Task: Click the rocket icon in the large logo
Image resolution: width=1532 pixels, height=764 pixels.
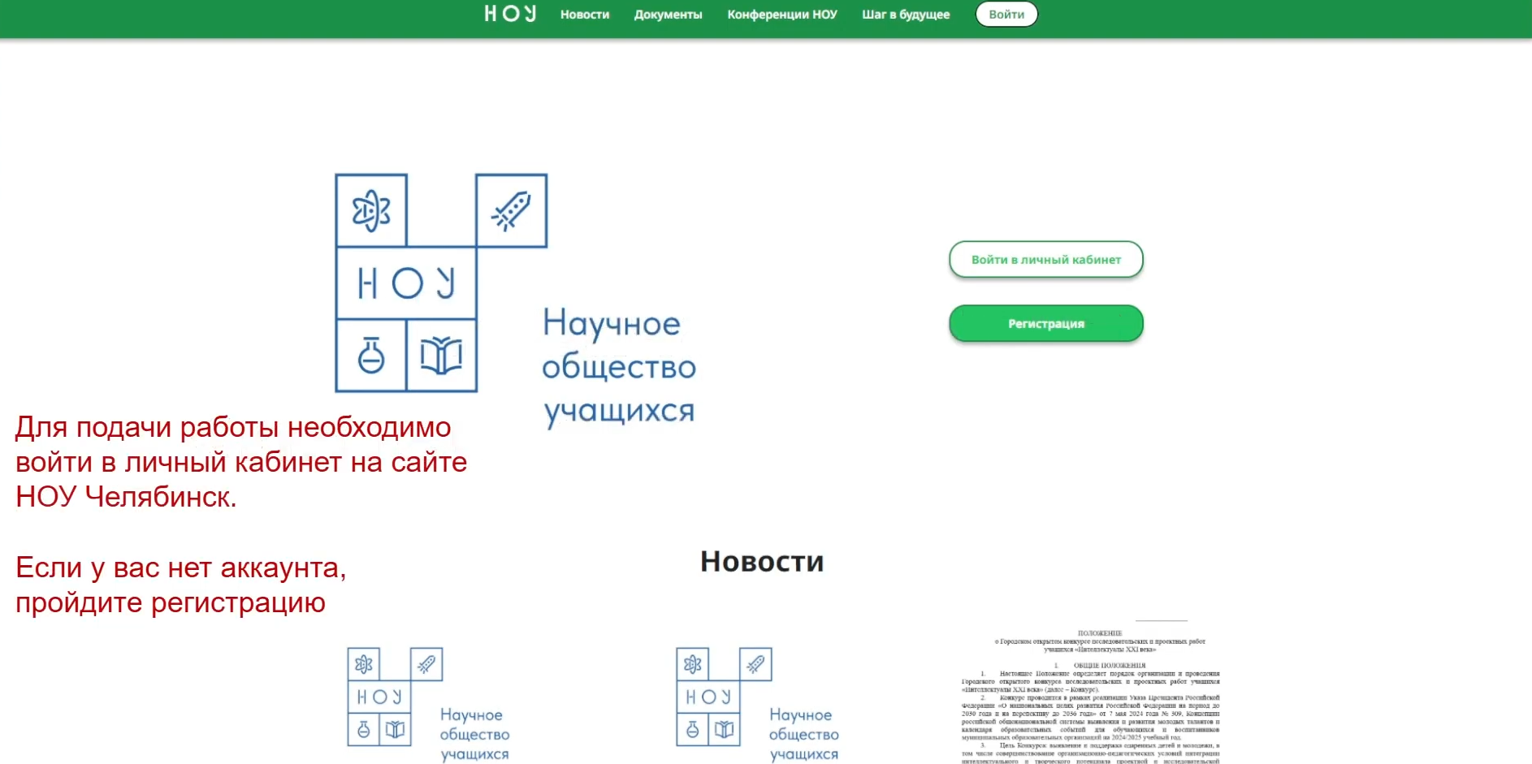Action: (511, 211)
